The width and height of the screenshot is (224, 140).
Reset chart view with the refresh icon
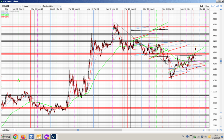(221, 130)
